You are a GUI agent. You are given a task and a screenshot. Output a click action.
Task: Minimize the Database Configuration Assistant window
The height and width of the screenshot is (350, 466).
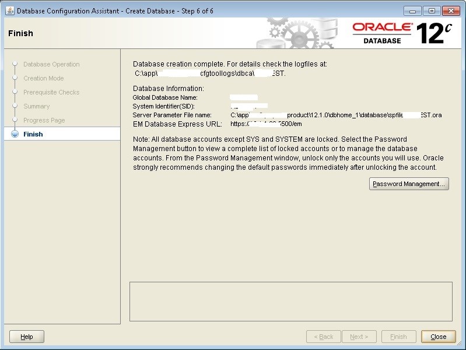tap(412, 11)
